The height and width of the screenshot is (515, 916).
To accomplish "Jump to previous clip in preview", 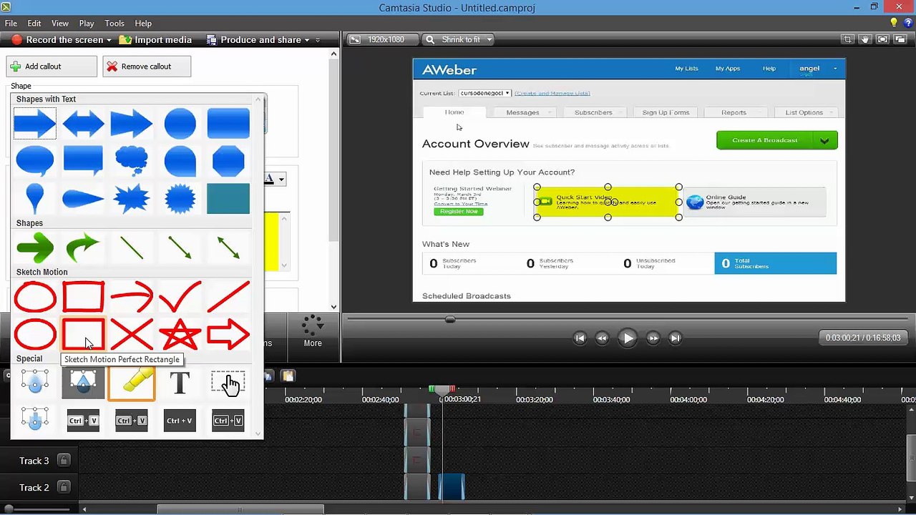I will pos(580,338).
